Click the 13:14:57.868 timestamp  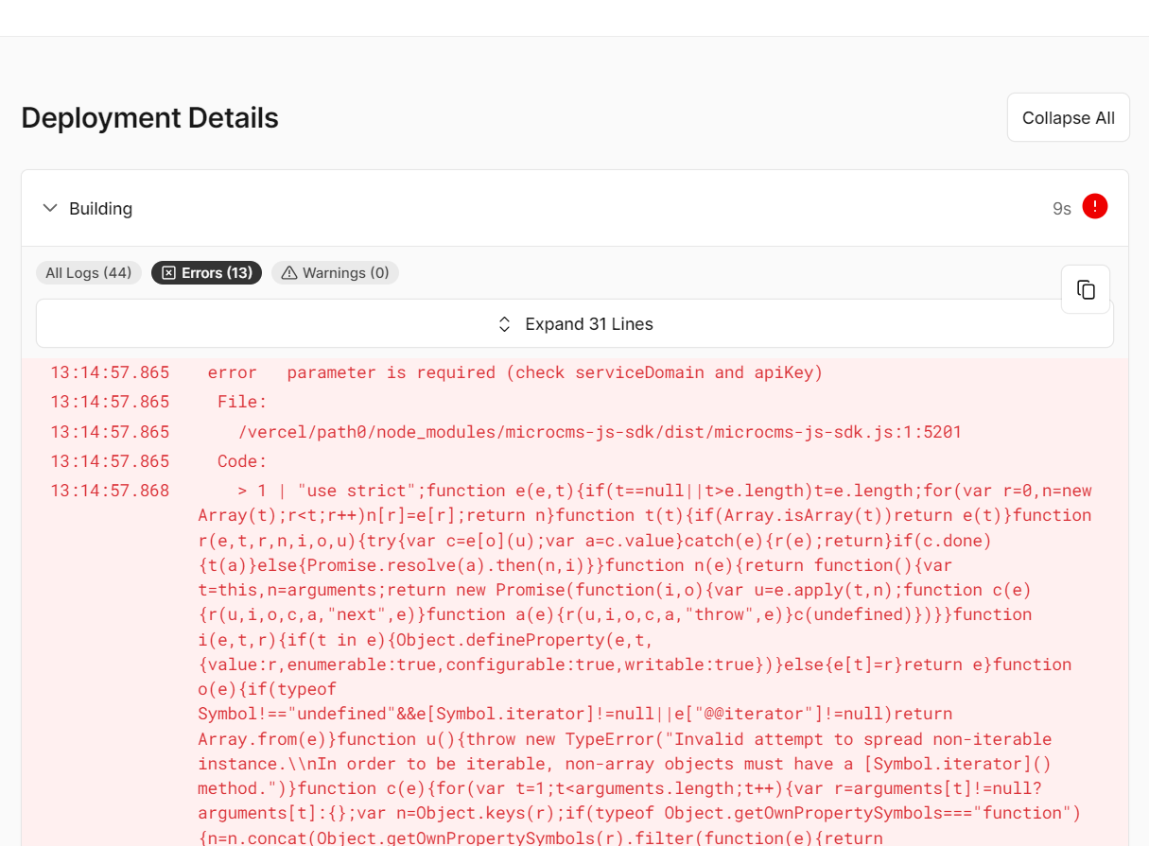coord(110,491)
